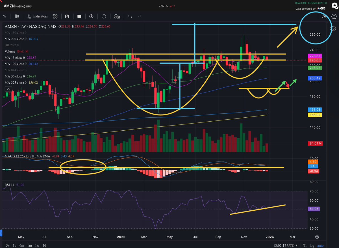Image resolution: width=339 pixels, height=248 pixels.
Task: Open time axis settings hexagon icon
Action: 317,237
